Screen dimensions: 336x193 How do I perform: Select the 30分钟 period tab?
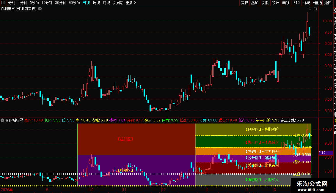click(x=61, y=3)
